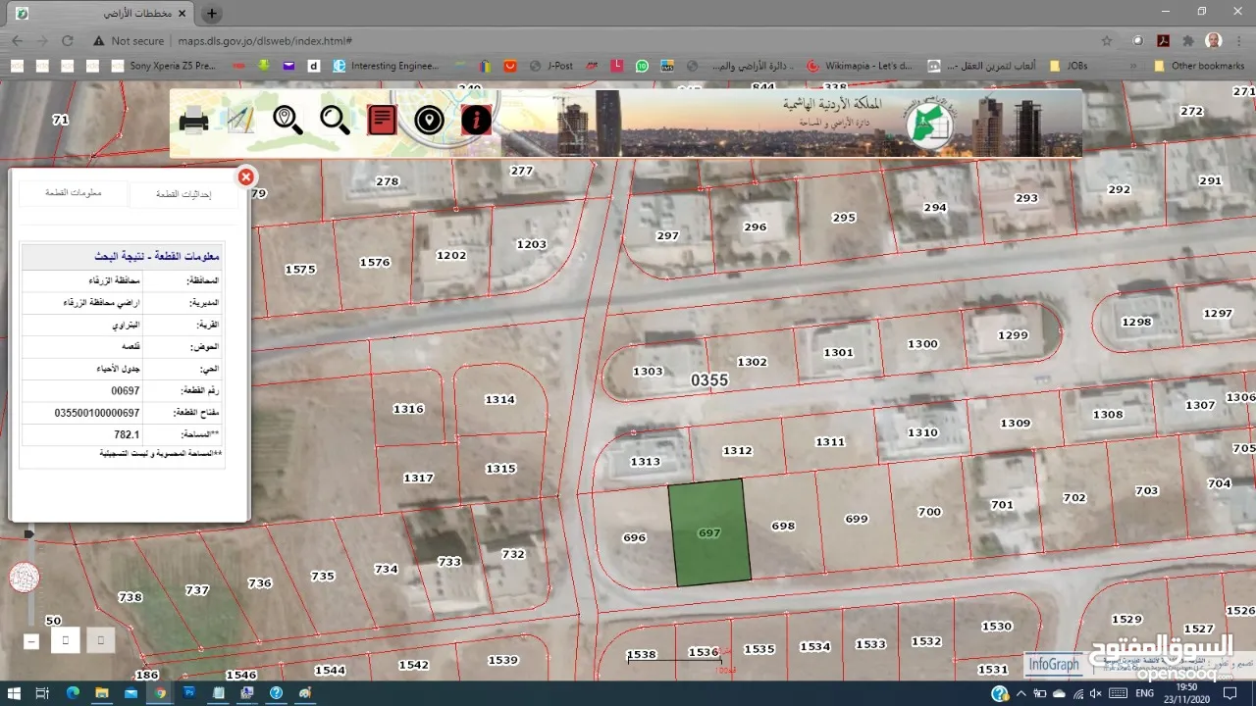The height and width of the screenshot is (706, 1256).
Task: Click the printer icon in map toolbar
Action: point(193,121)
